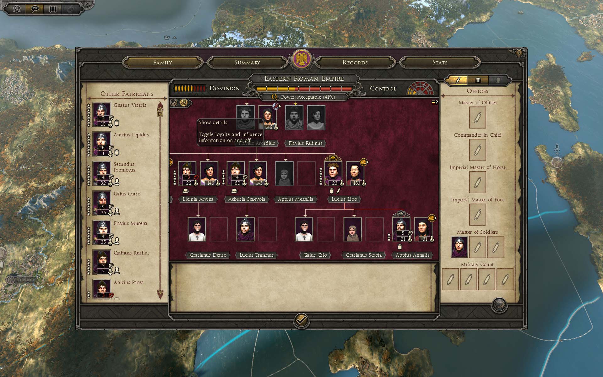Viewport: 603px width, 377px height.
Task: Select the Lucius Libo name plate
Action: click(344, 199)
